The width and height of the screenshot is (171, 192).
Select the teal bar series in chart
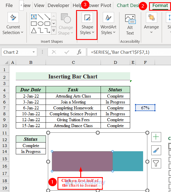[x=128, y=161]
